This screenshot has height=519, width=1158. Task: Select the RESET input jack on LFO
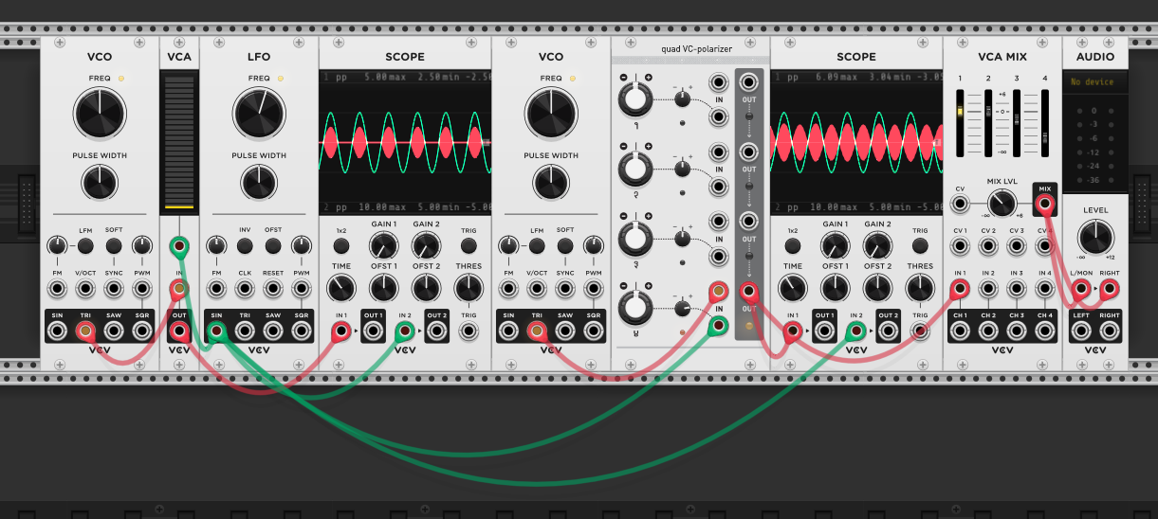[273, 289]
